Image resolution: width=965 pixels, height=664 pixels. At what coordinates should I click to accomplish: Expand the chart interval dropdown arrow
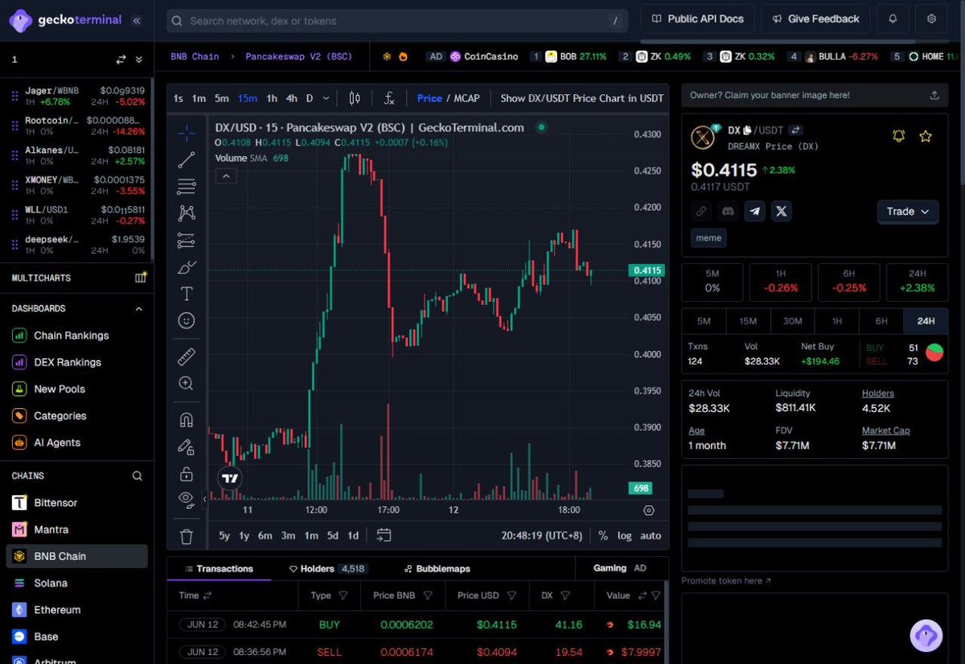(326, 98)
